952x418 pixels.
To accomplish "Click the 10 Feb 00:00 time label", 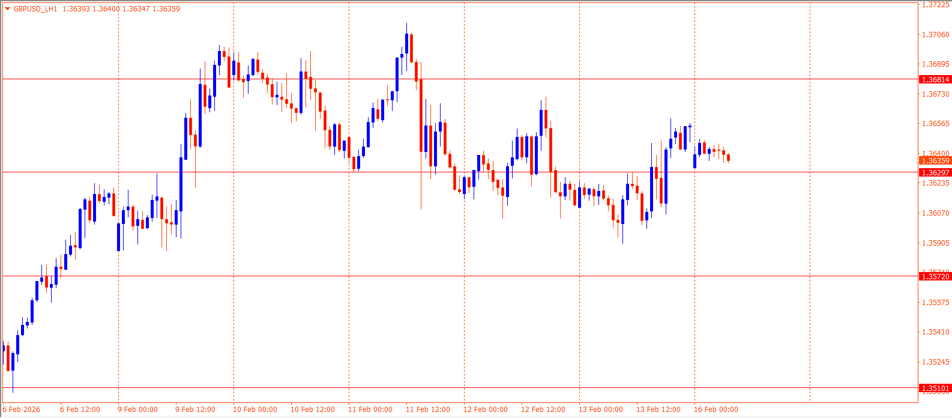I will point(255,410).
